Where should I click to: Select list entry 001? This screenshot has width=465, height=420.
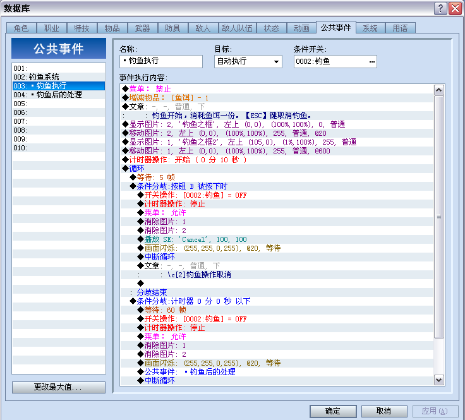coord(59,68)
